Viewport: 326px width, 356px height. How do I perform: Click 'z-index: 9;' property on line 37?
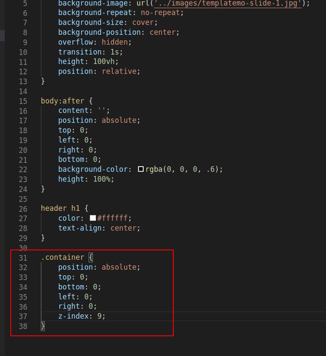coord(82,316)
